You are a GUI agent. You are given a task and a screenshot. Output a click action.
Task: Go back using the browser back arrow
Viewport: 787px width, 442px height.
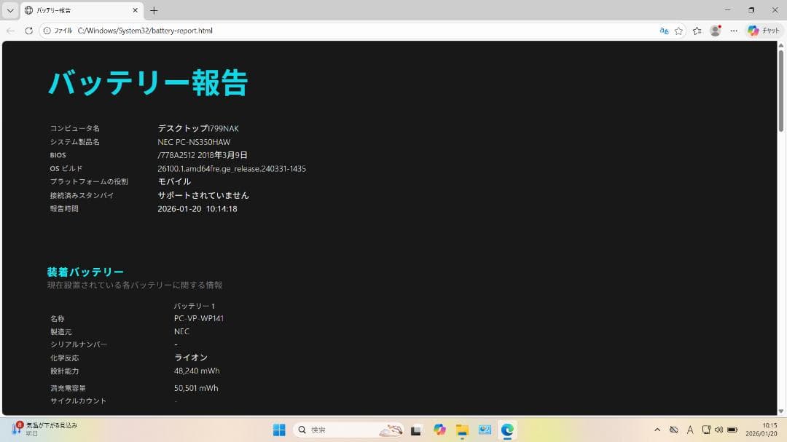tap(9, 31)
